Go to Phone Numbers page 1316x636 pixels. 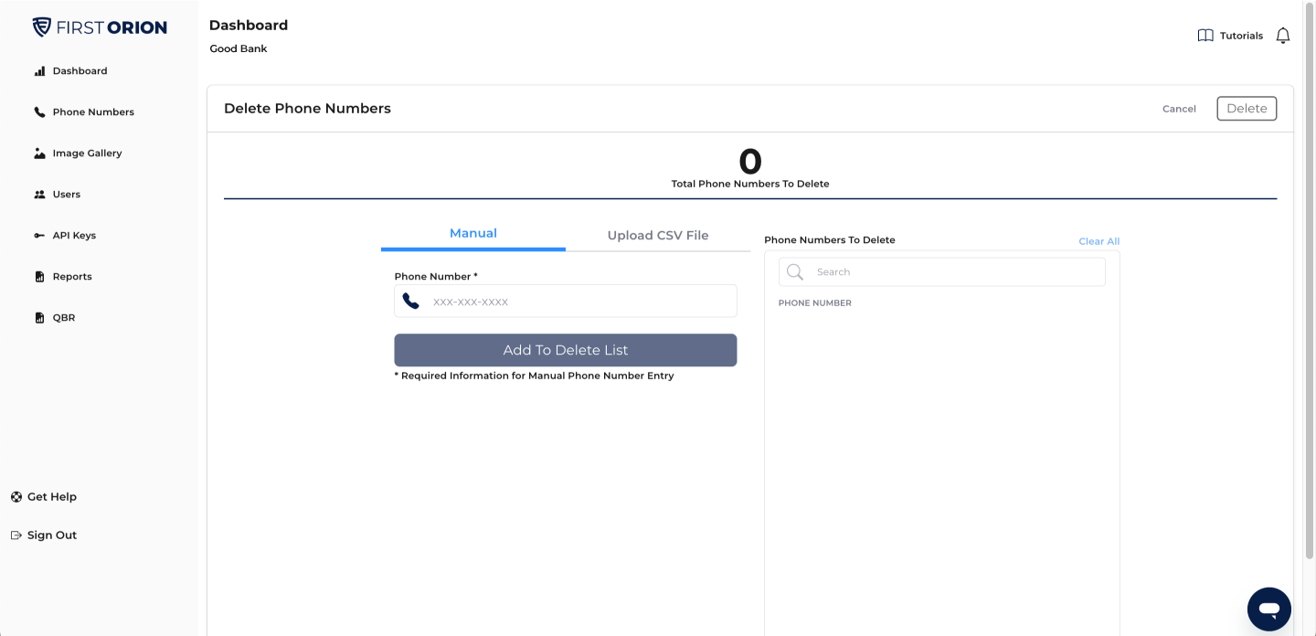coord(93,112)
